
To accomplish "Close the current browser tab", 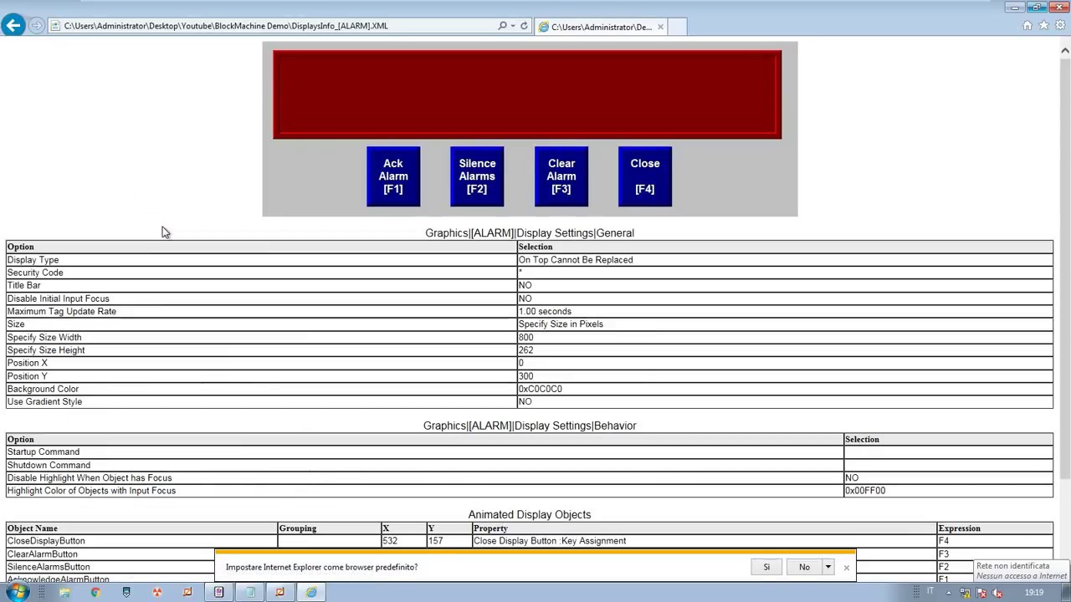I will (x=660, y=27).
